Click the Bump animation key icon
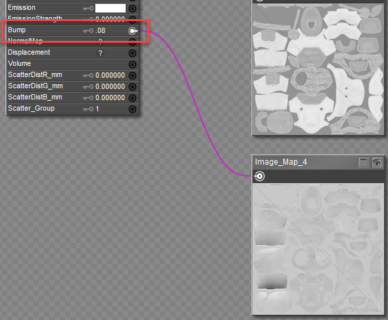The width and height of the screenshot is (388, 320). 88,31
